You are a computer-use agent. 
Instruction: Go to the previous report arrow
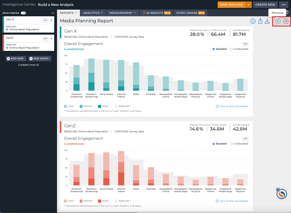[278, 21]
